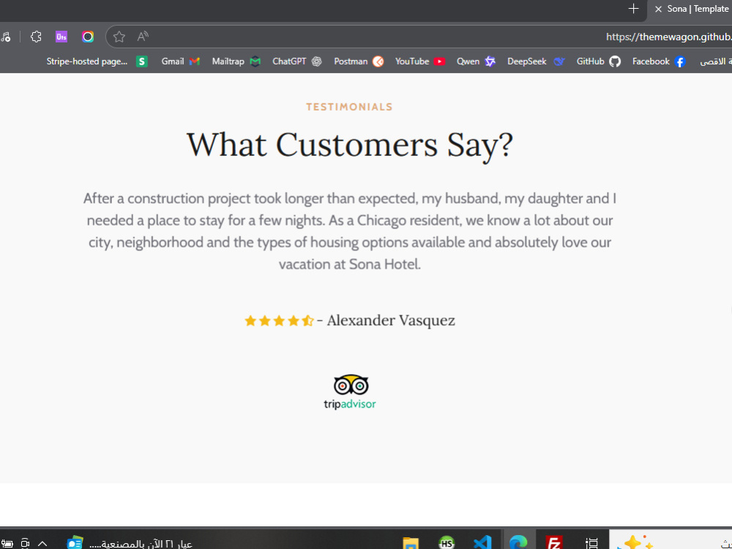
Task: Open the Facebook bookmark
Action: 659,61
